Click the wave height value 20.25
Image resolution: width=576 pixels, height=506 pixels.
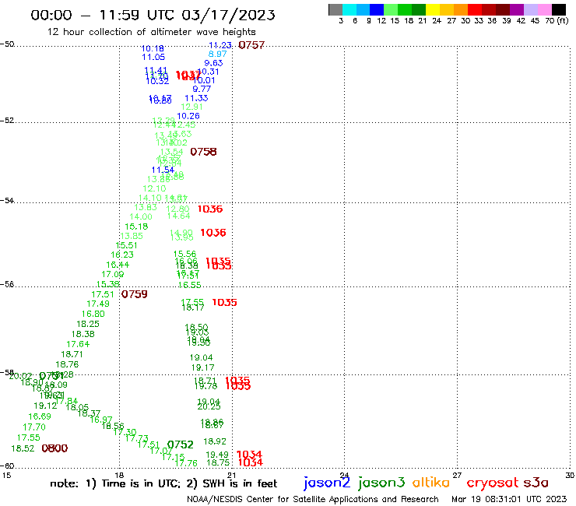tap(209, 407)
